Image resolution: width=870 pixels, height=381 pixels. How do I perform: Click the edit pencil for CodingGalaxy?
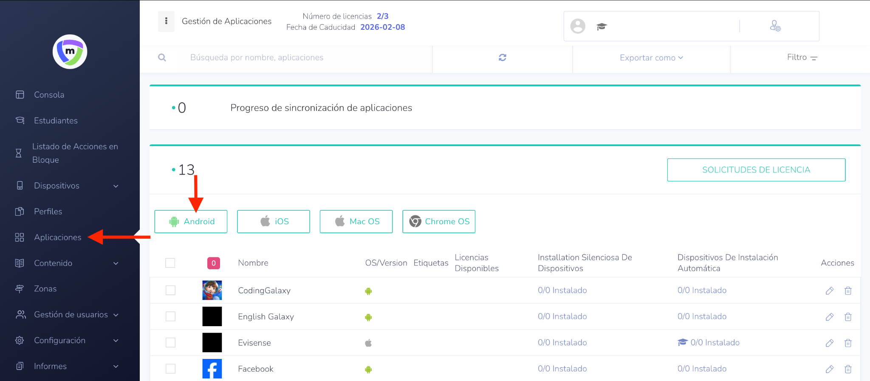[829, 291]
